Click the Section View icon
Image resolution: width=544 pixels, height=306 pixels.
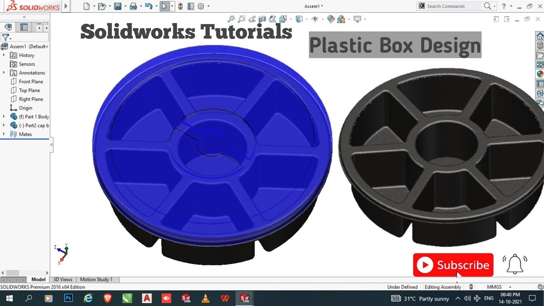[x=262, y=19]
